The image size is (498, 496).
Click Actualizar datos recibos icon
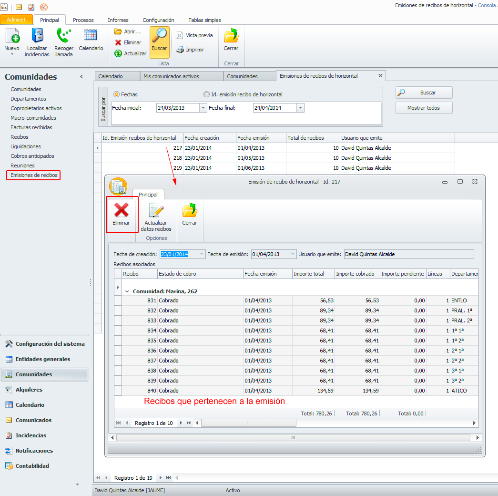tap(156, 211)
